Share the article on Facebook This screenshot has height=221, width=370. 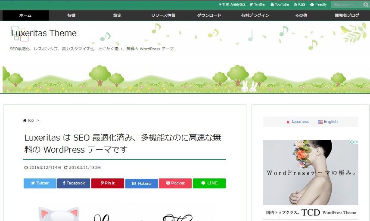point(74,183)
